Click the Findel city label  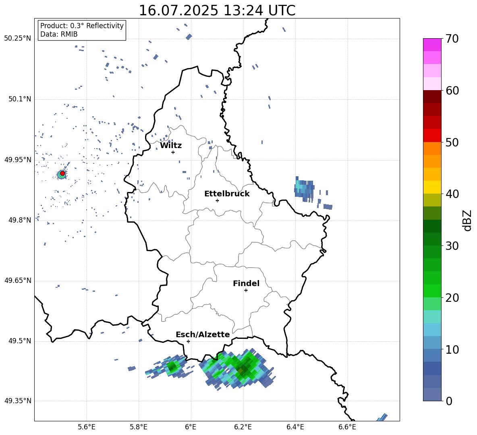[246, 283]
